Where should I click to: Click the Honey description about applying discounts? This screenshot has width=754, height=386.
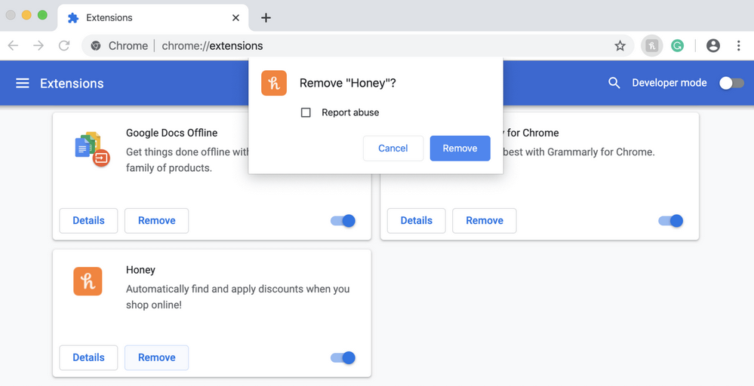coord(238,297)
